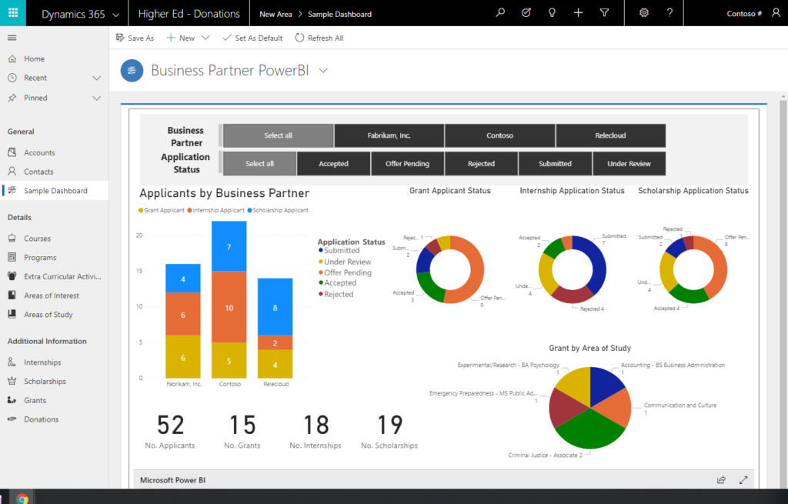
Task: Click the Save As button
Action: (135, 37)
